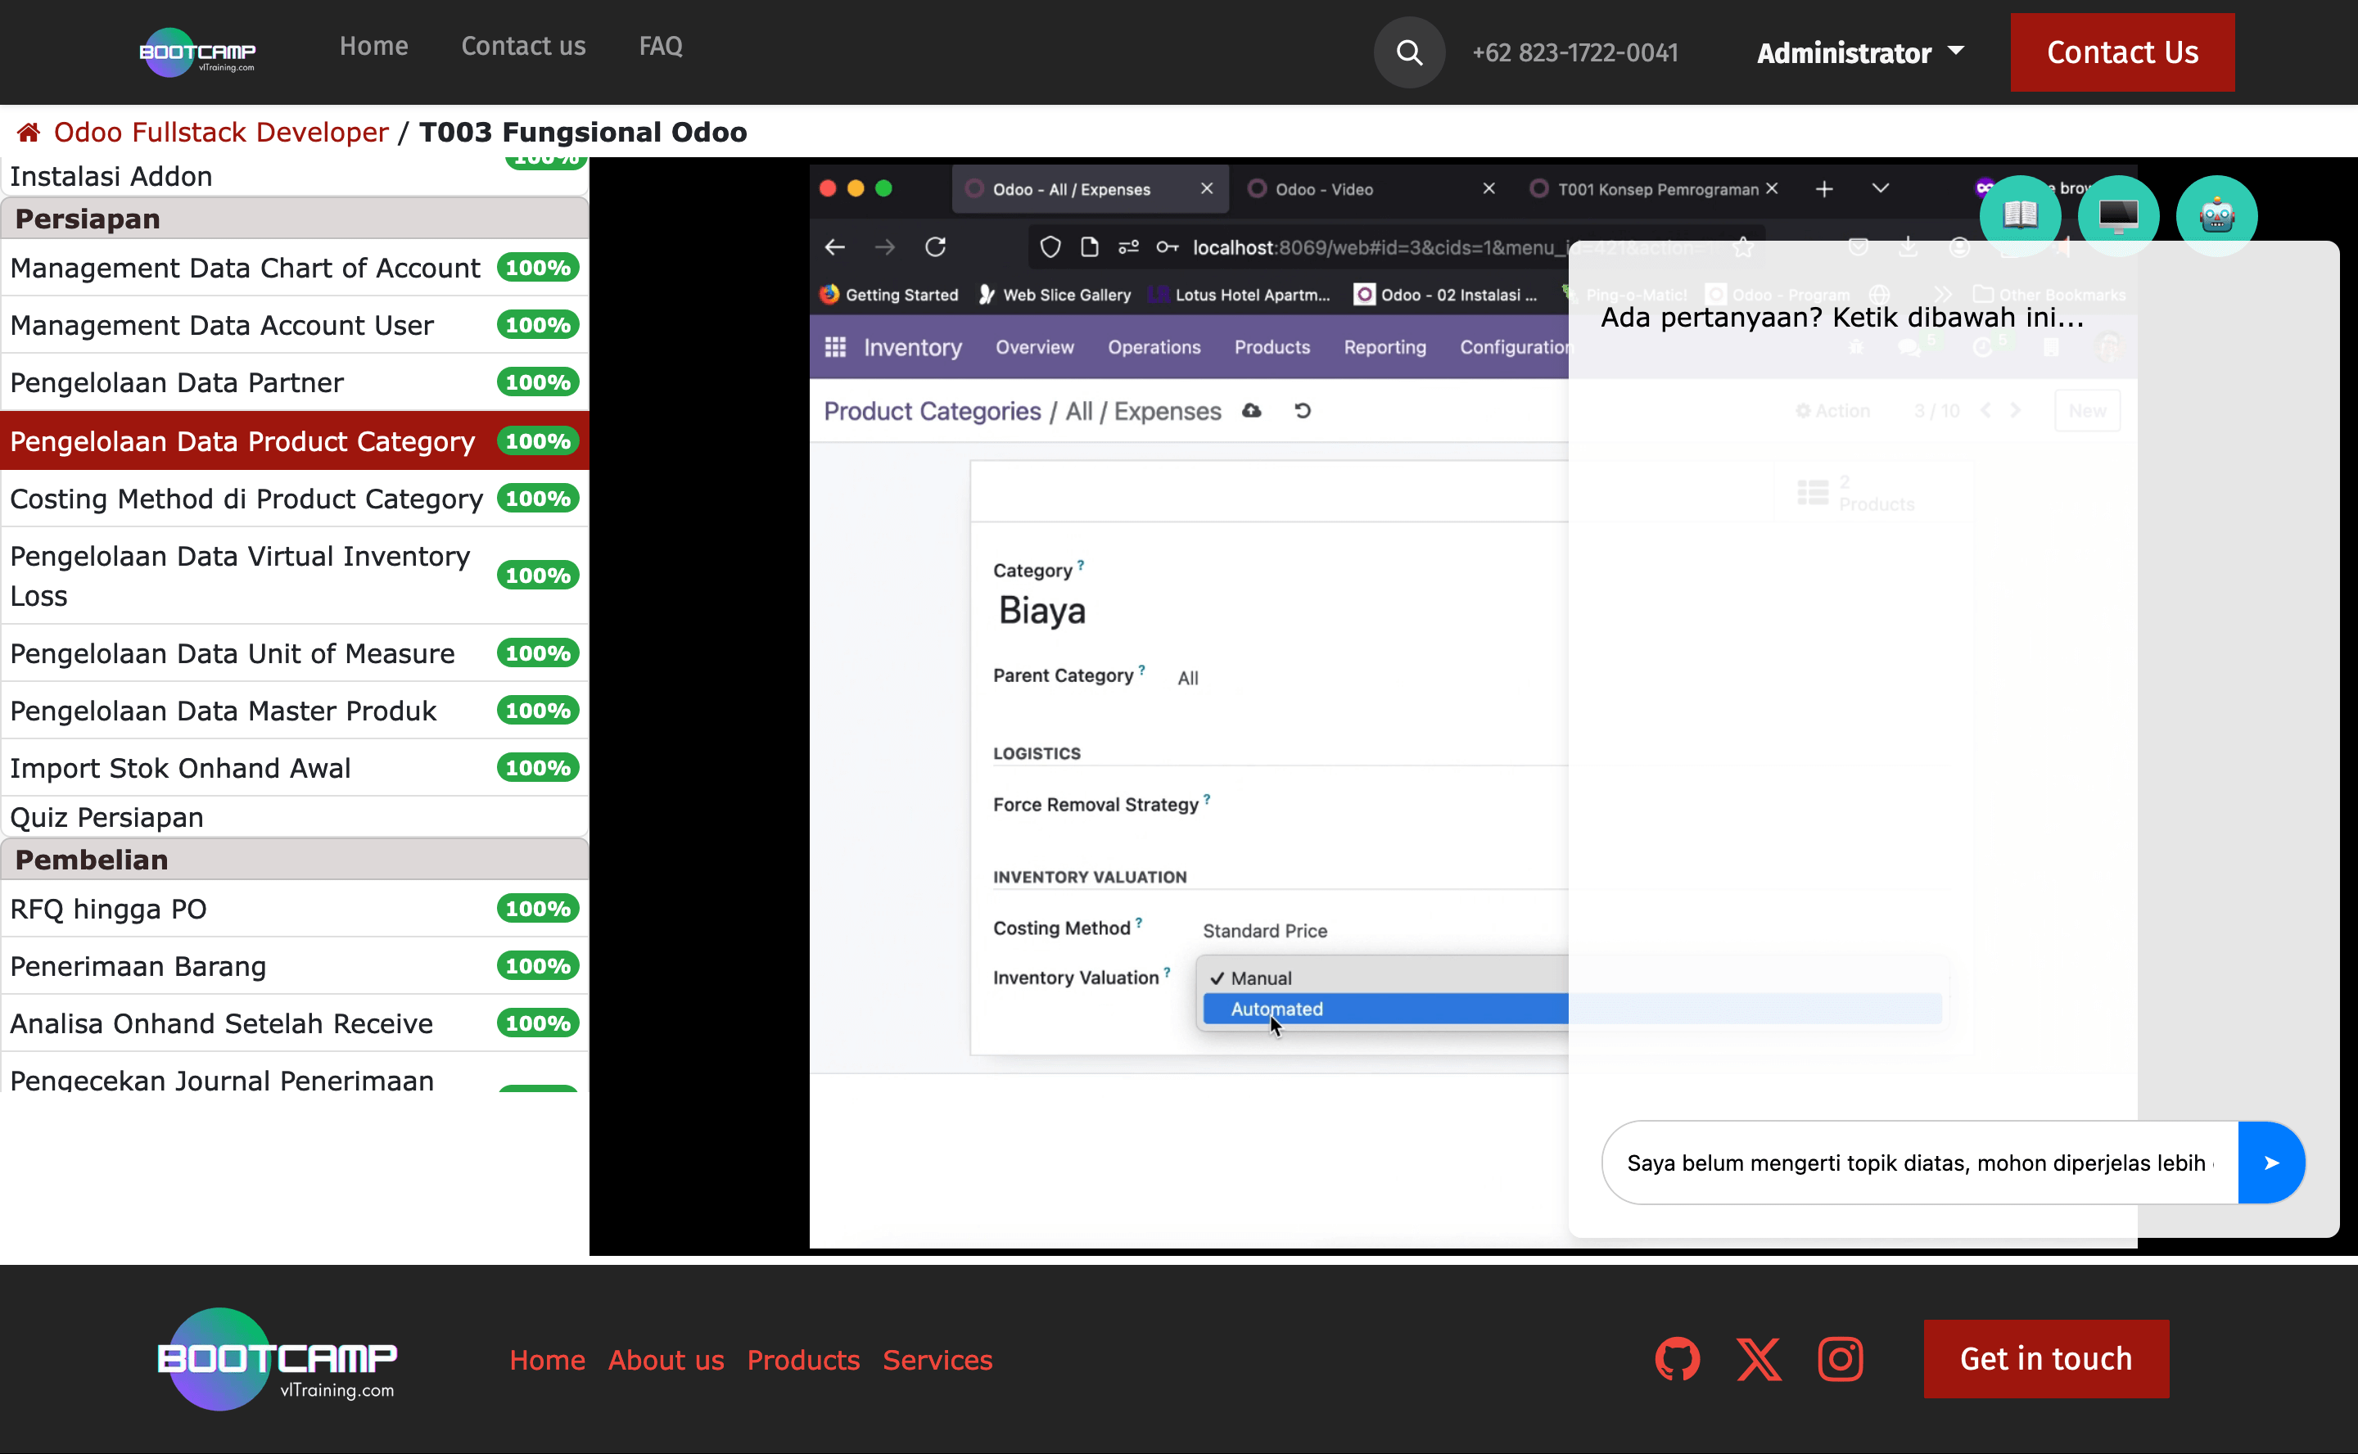The image size is (2358, 1454).
Task: Open footer About us link
Action: [666, 1360]
